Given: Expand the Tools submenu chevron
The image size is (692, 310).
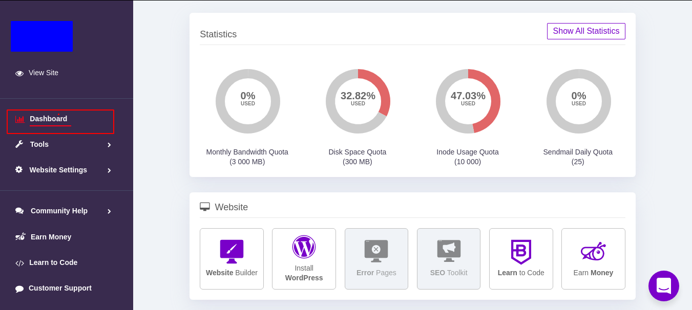Looking at the screenshot, I should pos(109,145).
